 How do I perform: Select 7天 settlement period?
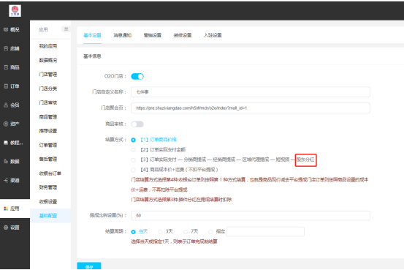(186, 232)
